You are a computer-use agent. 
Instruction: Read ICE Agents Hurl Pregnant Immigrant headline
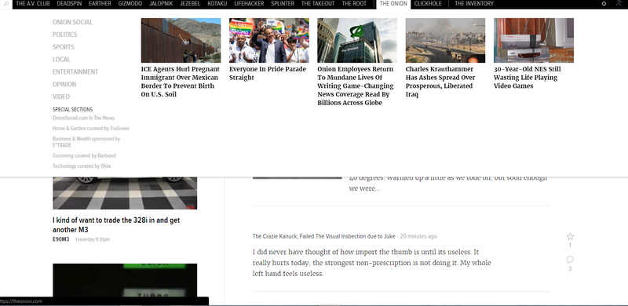[181, 82]
